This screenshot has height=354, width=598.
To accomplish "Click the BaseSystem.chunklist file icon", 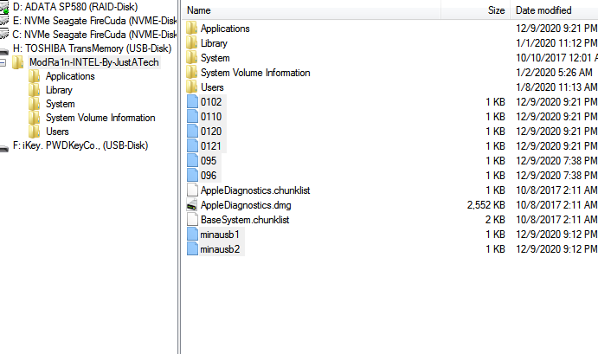I will click(x=192, y=220).
